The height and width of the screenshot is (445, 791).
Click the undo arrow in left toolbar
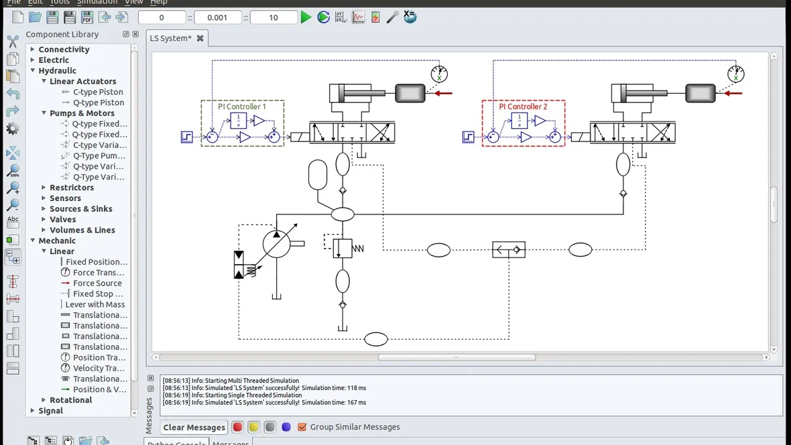pyautogui.click(x=13, y=94)
